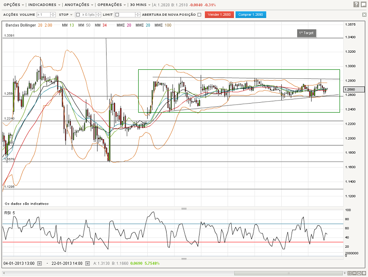Open the ANOTAÇÕES menu
This screenshot has width=368, height=277.
click(79, 5)
